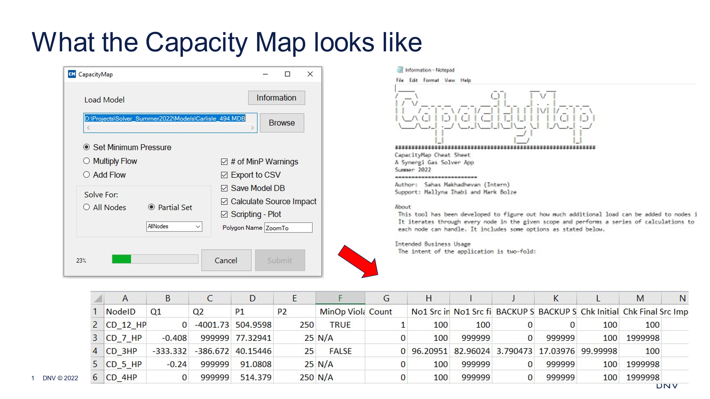
Task: Select row 4 header in spreadsheet
Action: 97,351
